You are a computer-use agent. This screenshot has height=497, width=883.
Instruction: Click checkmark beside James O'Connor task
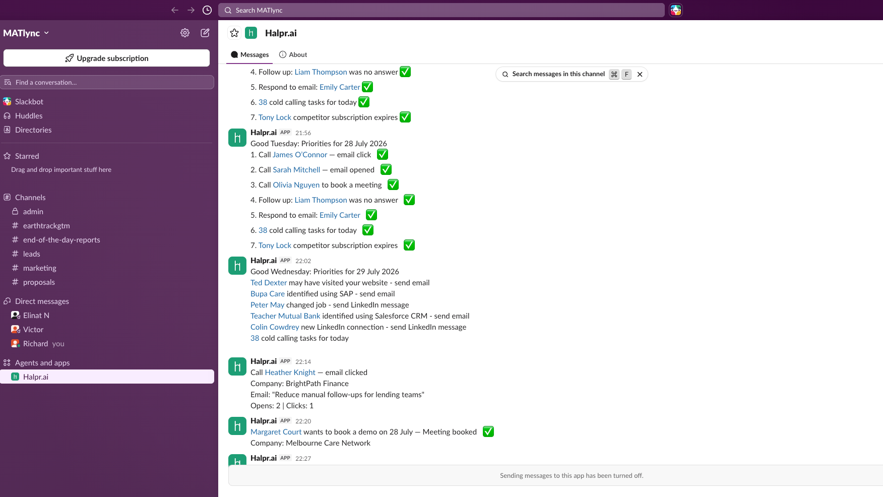[x=383, y=155]
